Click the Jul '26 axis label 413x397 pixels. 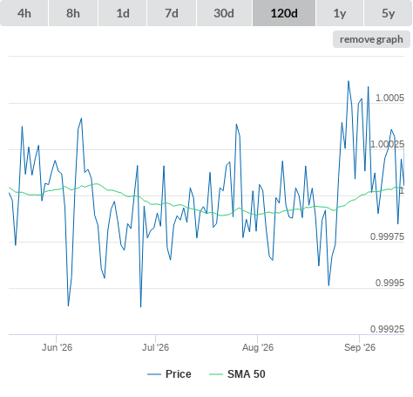(155, 347)
